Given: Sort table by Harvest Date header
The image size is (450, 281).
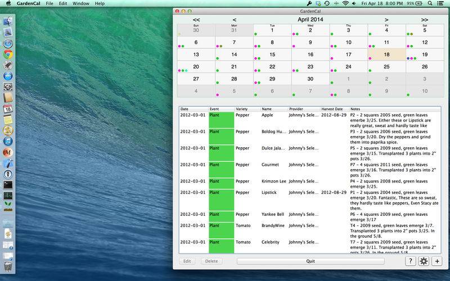Looking at the screenshot, I should coord(334,109).
